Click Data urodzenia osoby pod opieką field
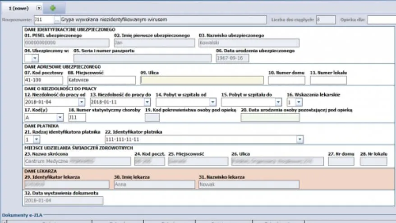The height and width of the screenshot is (223, 396). [x=270, y=117]
